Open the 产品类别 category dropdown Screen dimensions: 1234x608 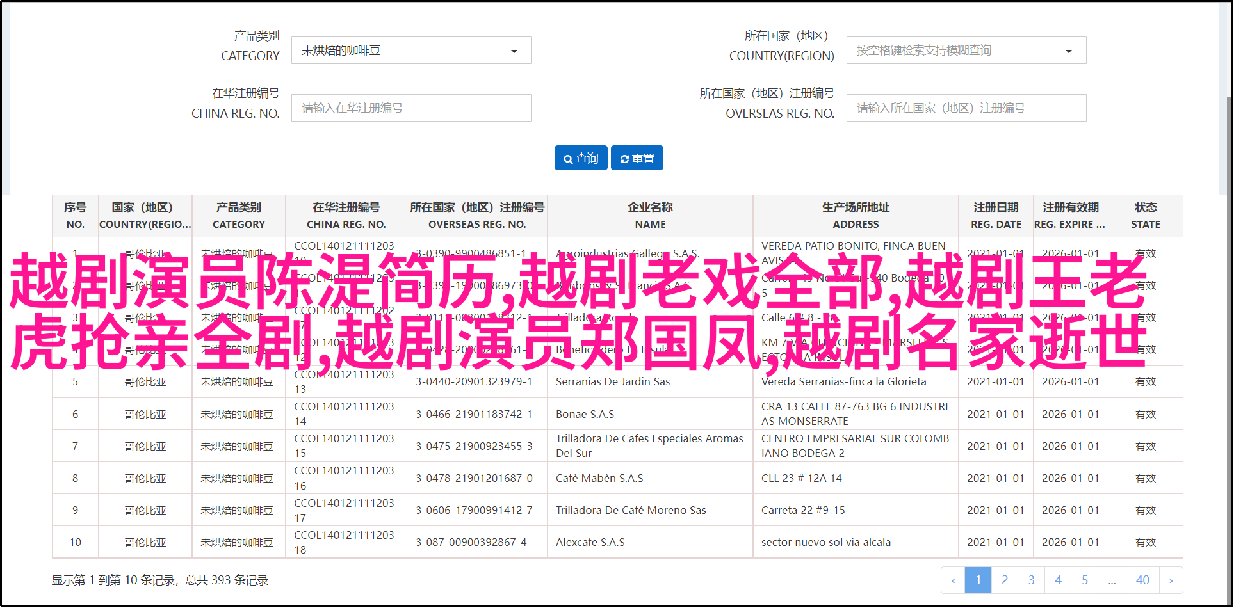click(x=411, y=51)
